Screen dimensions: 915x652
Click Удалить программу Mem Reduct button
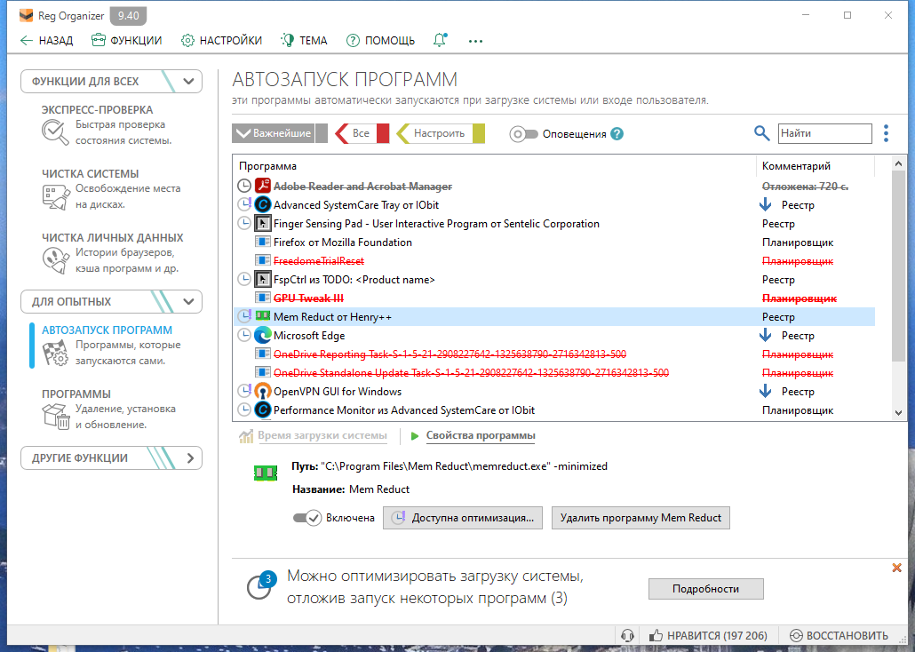click(x=640, y=518)
